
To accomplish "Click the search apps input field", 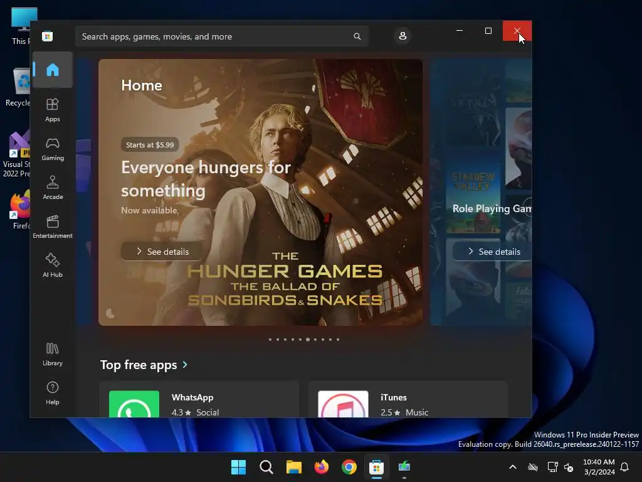I will 222,36.
